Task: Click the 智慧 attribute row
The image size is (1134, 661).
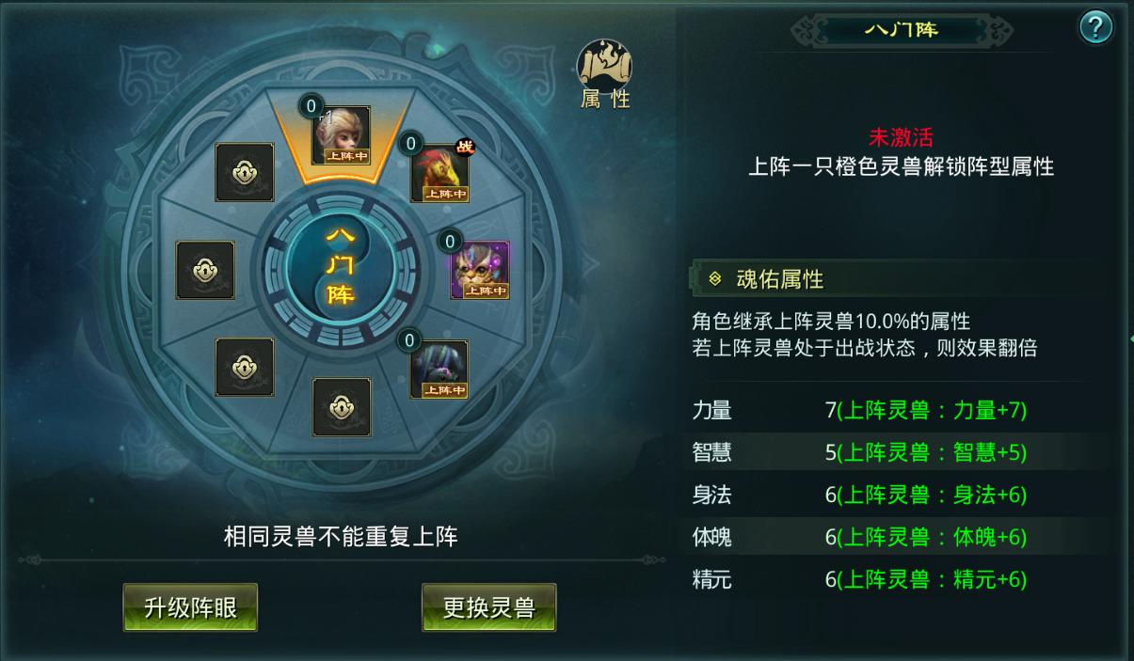Action: click(900, 452)
